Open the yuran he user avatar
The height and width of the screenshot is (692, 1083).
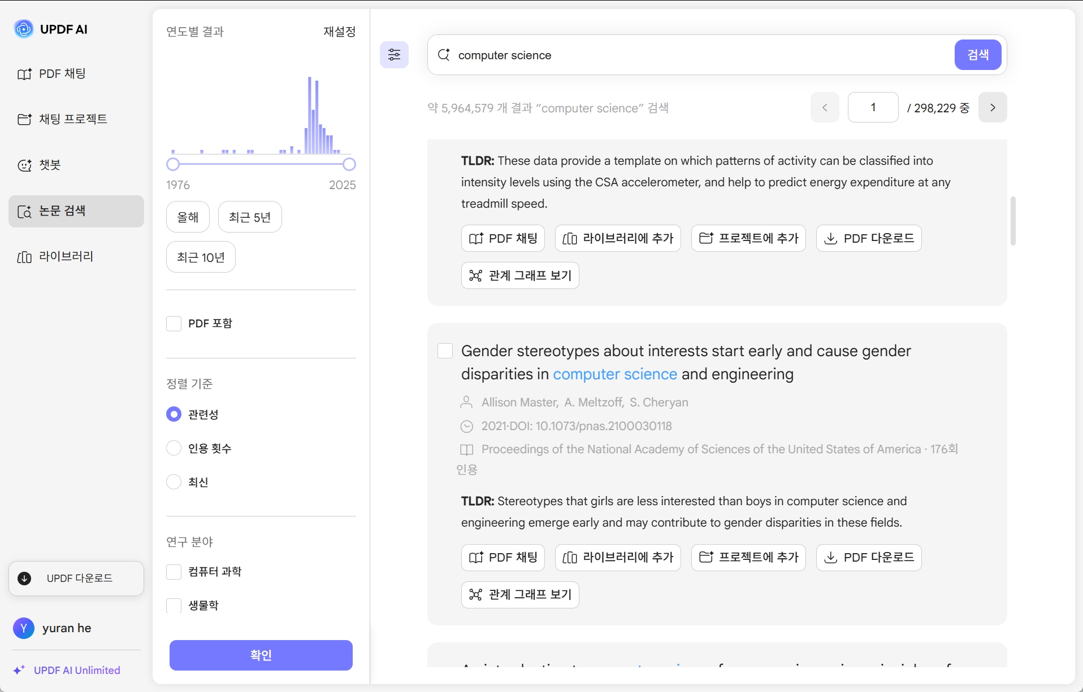coord(24,628)
